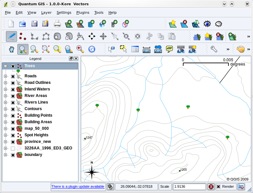Collapse the Trees layer tree node
This screenshot has height=193, width=253.
(x=5, y=66)
